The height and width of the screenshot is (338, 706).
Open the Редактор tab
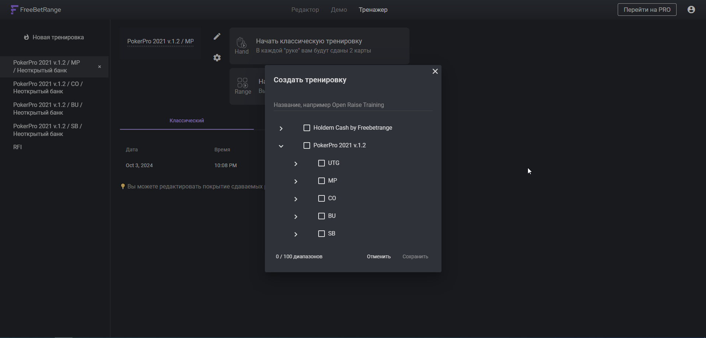(x=305, y=10)
